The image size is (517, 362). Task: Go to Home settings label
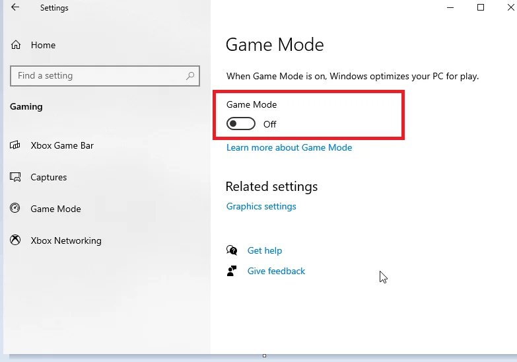(43, 45)
